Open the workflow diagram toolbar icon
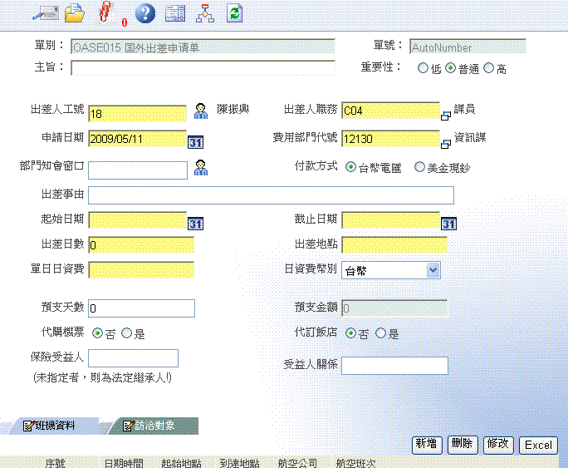 click(204, 12)
